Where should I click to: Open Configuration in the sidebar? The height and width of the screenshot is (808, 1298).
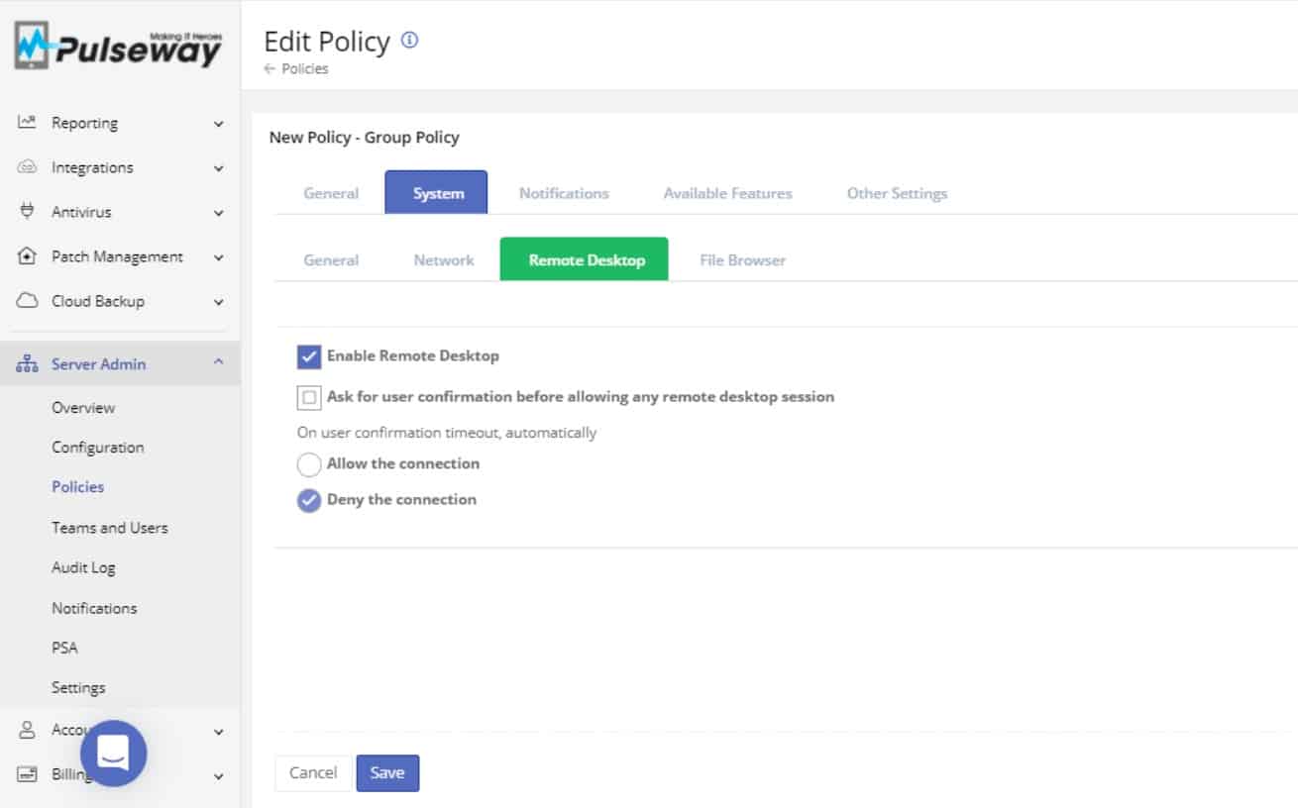[98, 447]
